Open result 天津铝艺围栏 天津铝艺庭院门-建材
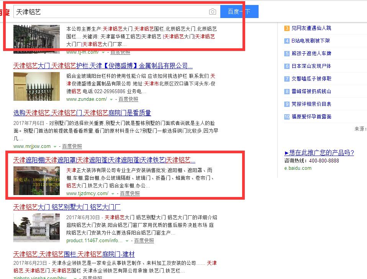Screen dimensions: 367x279 (x=74, y=254)
